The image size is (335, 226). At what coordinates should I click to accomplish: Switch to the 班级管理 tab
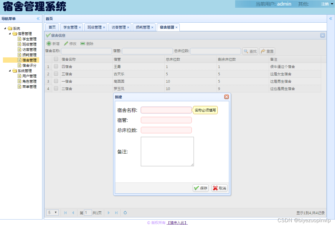94,27
